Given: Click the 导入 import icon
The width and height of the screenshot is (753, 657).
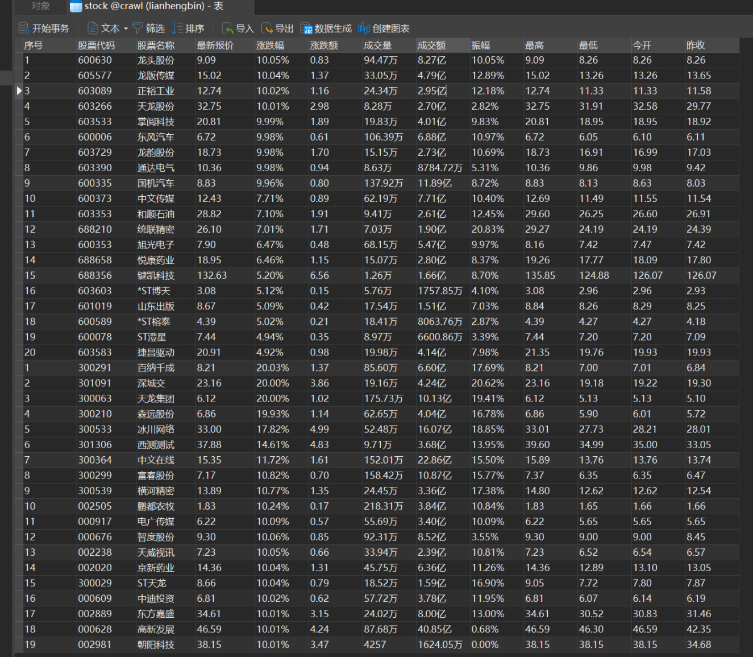Looking at the screenshot, I should click(x=227, y=28).
